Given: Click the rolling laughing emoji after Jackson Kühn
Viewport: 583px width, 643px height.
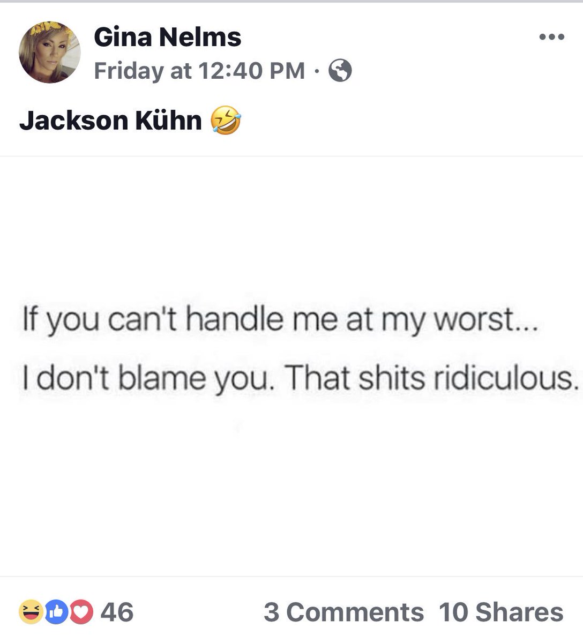Looking at the screenshot, I should pos(226,120).
